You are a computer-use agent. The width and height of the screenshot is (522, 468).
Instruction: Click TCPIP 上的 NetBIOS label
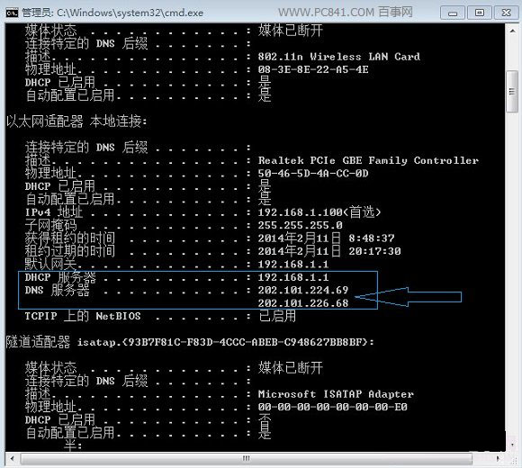pos(83,316)
